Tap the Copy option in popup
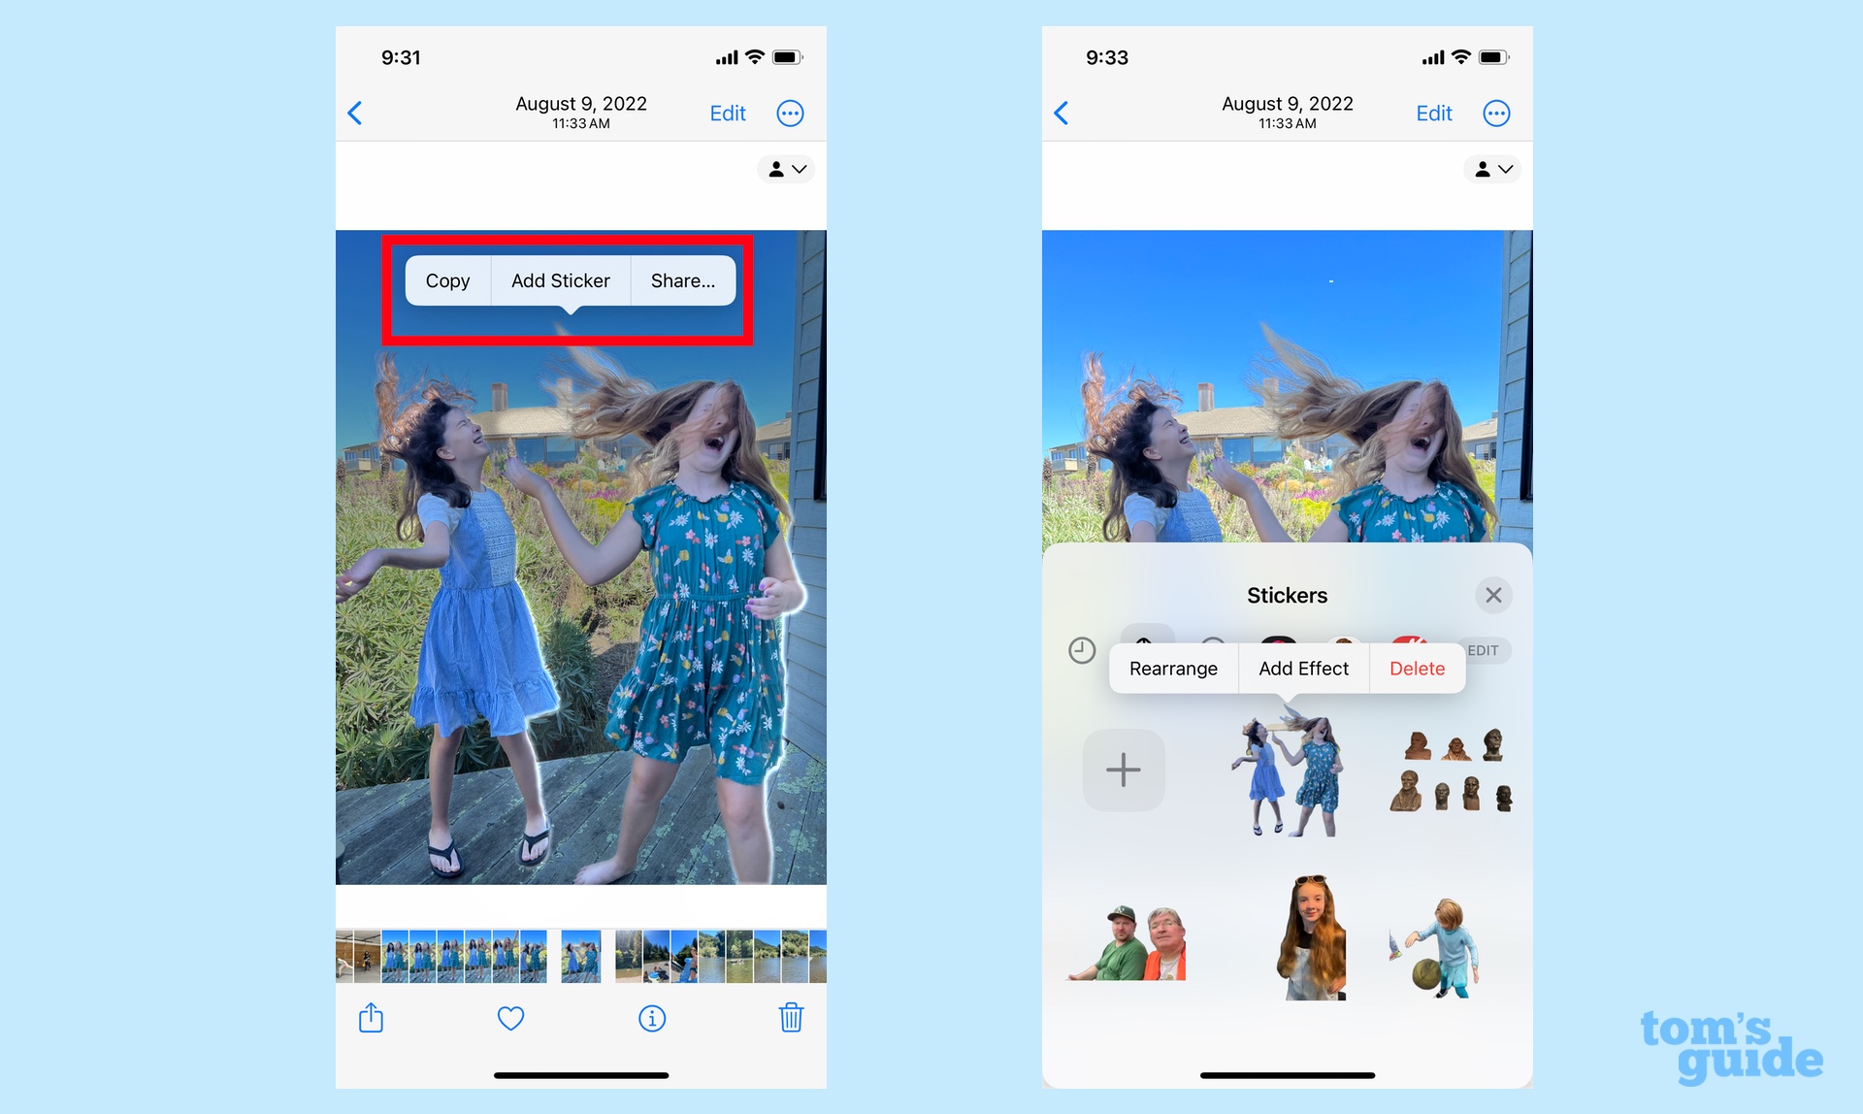The width and height of the screenshot is (1863, 1114). pyautogui.click(x=447, y=279)
